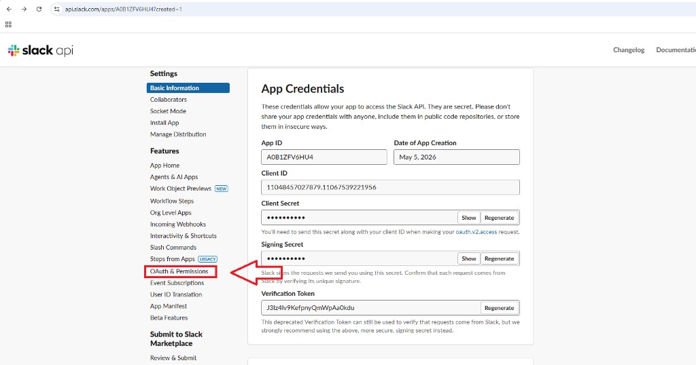Open Work Object Previews page

pos(181,188)
